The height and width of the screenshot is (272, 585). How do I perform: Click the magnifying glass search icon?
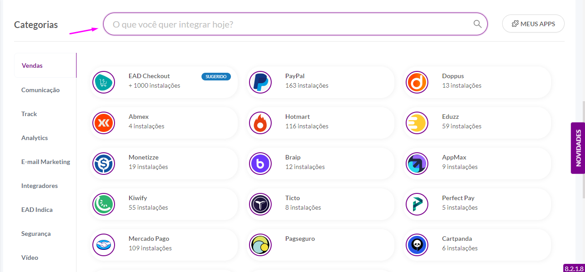point(477,24)
